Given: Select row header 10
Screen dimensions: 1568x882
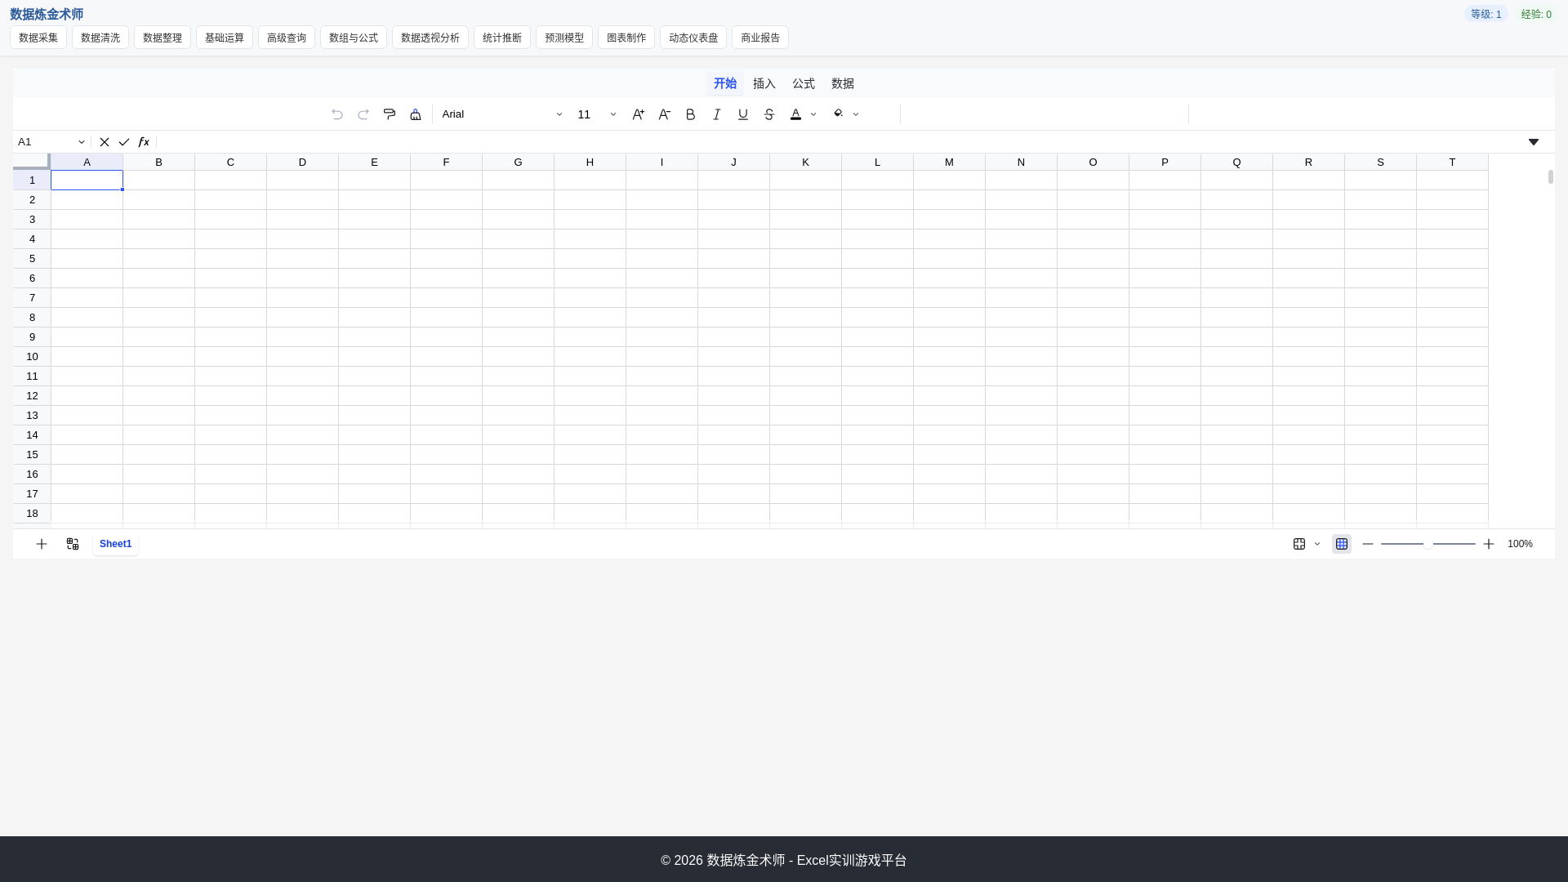Looking at the screenshot, I should tap(32, 357).
